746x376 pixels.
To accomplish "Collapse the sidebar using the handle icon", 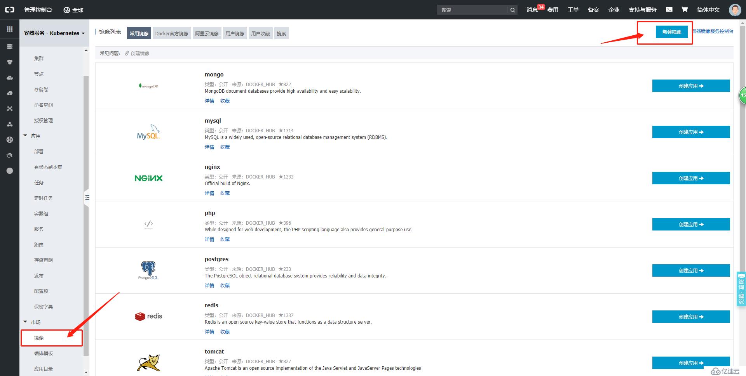I will tap(87, 198).
